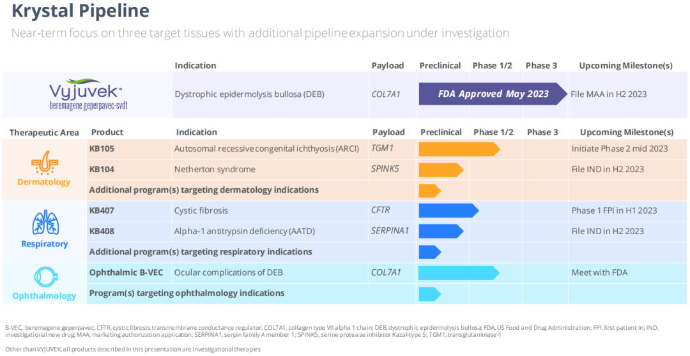Click the TGM1 payload text
Image resolution: width=690 pixels, height=356 pixels.
coord(383,149)
